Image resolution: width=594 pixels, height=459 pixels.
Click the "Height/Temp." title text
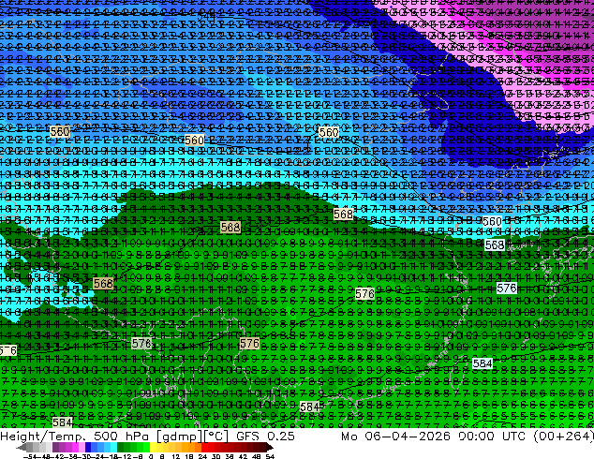click(x=42, y=437)
